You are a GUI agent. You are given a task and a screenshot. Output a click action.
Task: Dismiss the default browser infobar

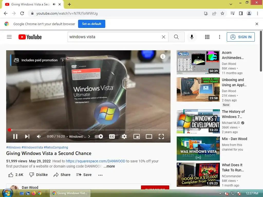[x=257, y=24]
